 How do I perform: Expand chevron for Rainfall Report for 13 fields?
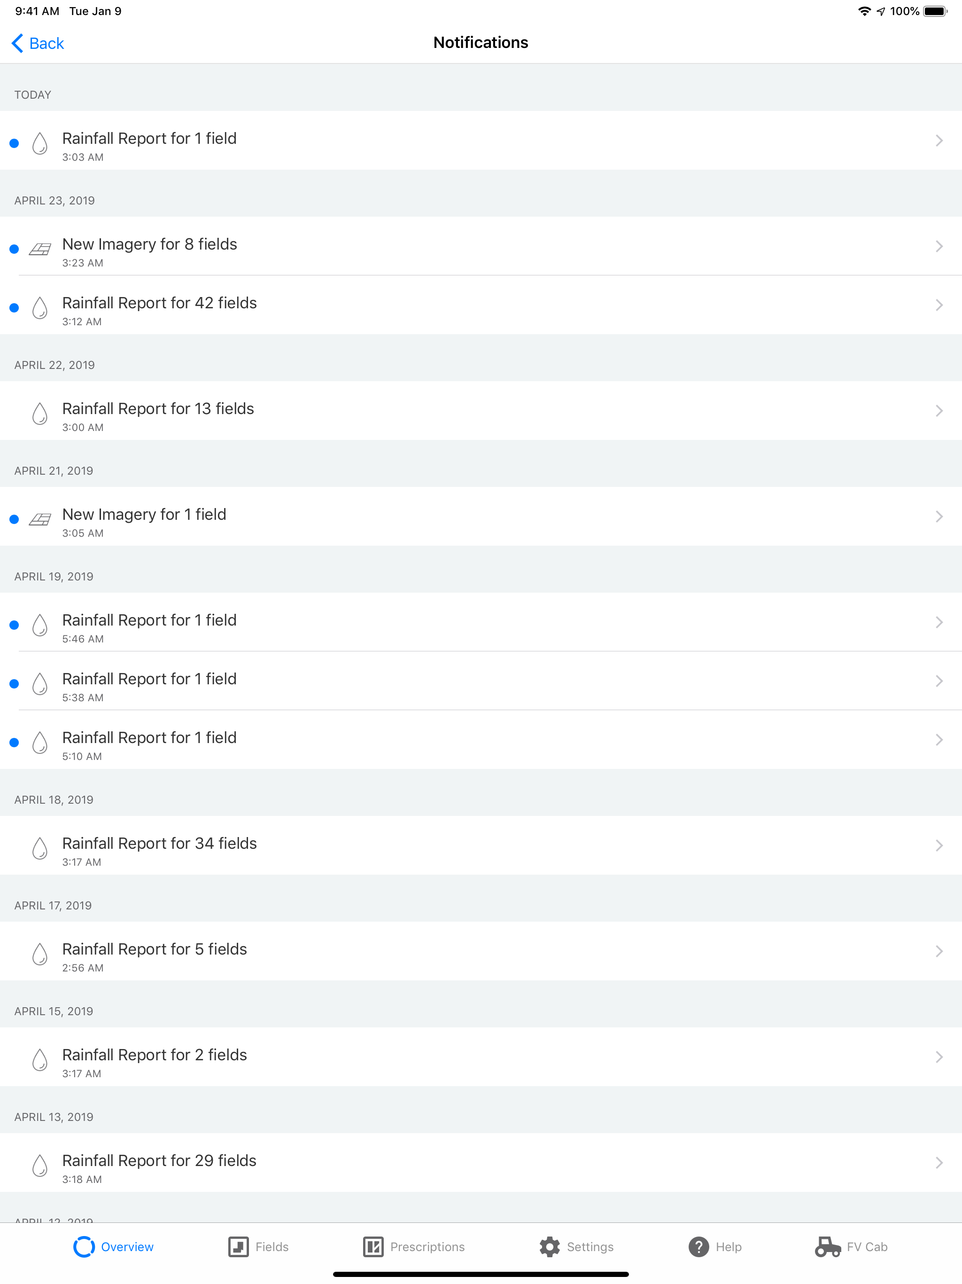pos(938,411)
